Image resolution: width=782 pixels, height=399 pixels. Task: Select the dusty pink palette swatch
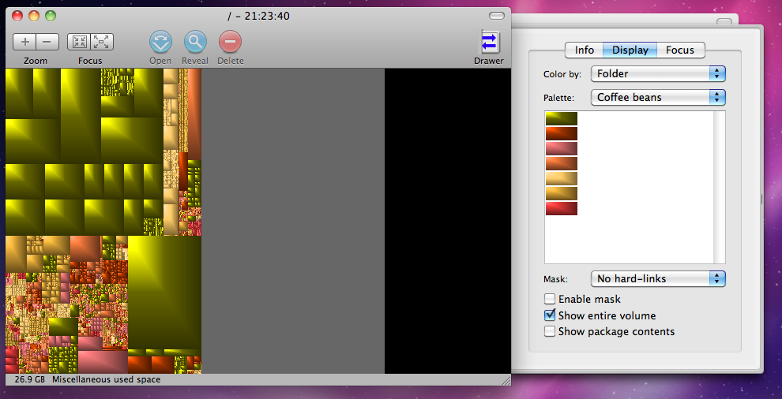tap(561, 148)
